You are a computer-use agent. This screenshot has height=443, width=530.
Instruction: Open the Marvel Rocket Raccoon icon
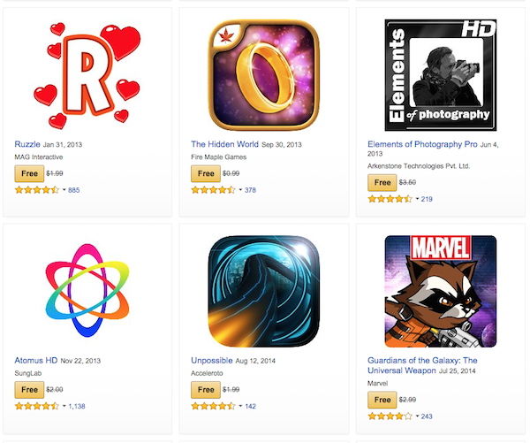point(441,291)
